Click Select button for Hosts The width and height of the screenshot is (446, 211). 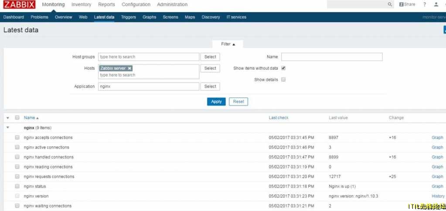click(210, 68)
